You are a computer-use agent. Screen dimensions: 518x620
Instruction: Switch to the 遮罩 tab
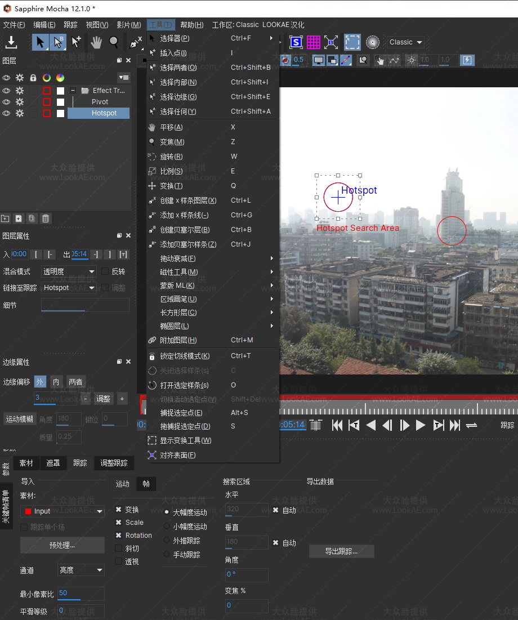(53, 463)
